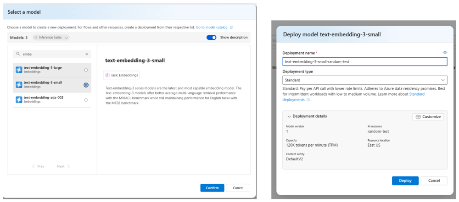459x202 pixels.
Task: Click the external-link icon beside model catalog
Action: pyautogui.click(x=231, y=27)
